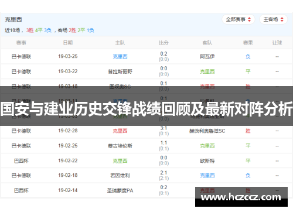Click the 负 result in the 19-02-18 row
293x212 pixels.
[248, 176]
